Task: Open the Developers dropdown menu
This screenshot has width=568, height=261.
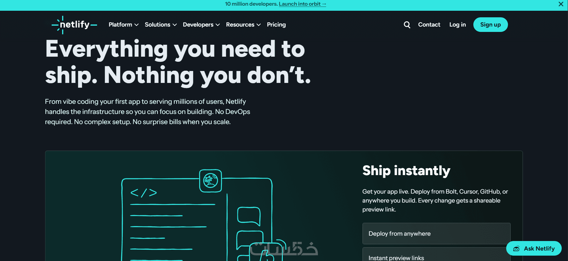Action: tap(201, 25)
